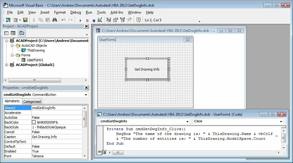This screenshot has width=293, height=163.
Task: Open the Add-Ins menu
Action: point(117,12)
